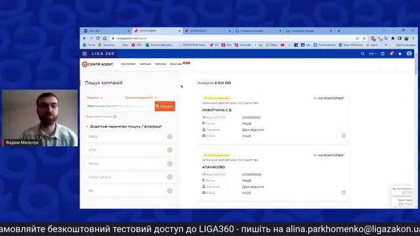The width and height of the screenshot is (420, 236).
Task: Click the Статус суб'єкта filter field
Action: [130, 177]
